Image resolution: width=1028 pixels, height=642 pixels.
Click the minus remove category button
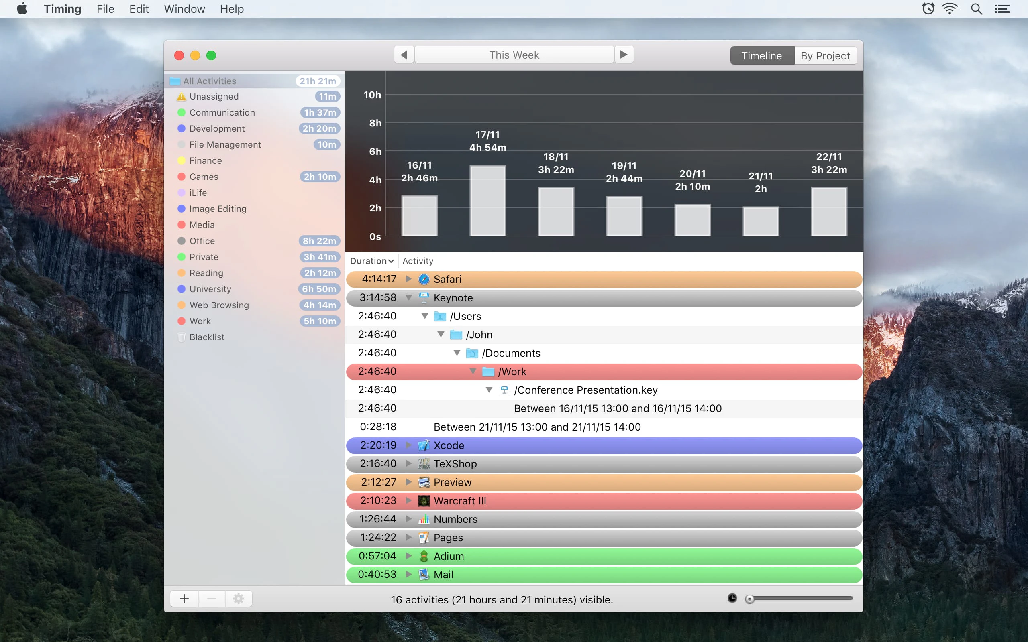pyautogui.click(x=212, y=599)
